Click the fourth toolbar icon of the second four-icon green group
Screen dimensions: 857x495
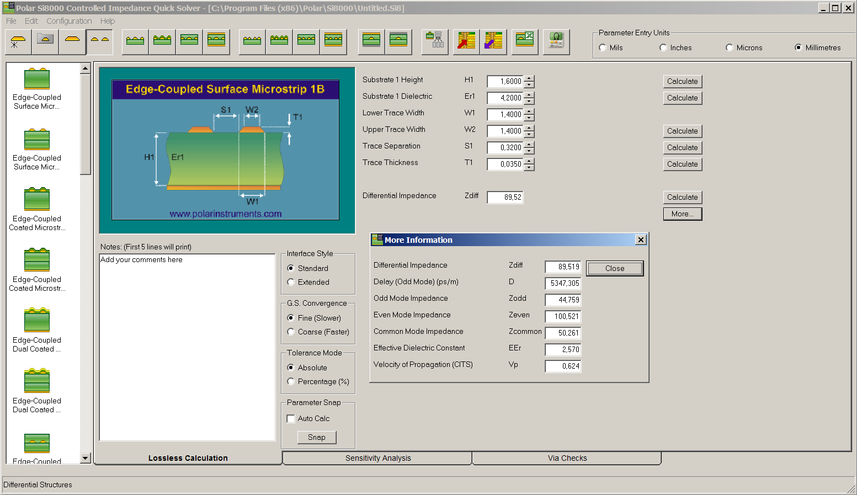pyautogui.click(x=333, y=42)
